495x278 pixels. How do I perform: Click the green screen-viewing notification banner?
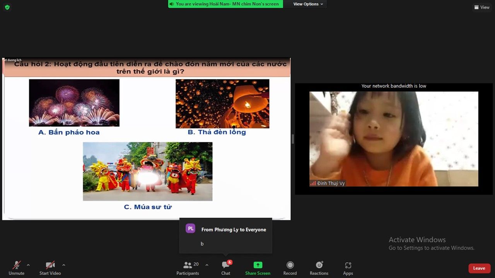click(x=225, y=4)
